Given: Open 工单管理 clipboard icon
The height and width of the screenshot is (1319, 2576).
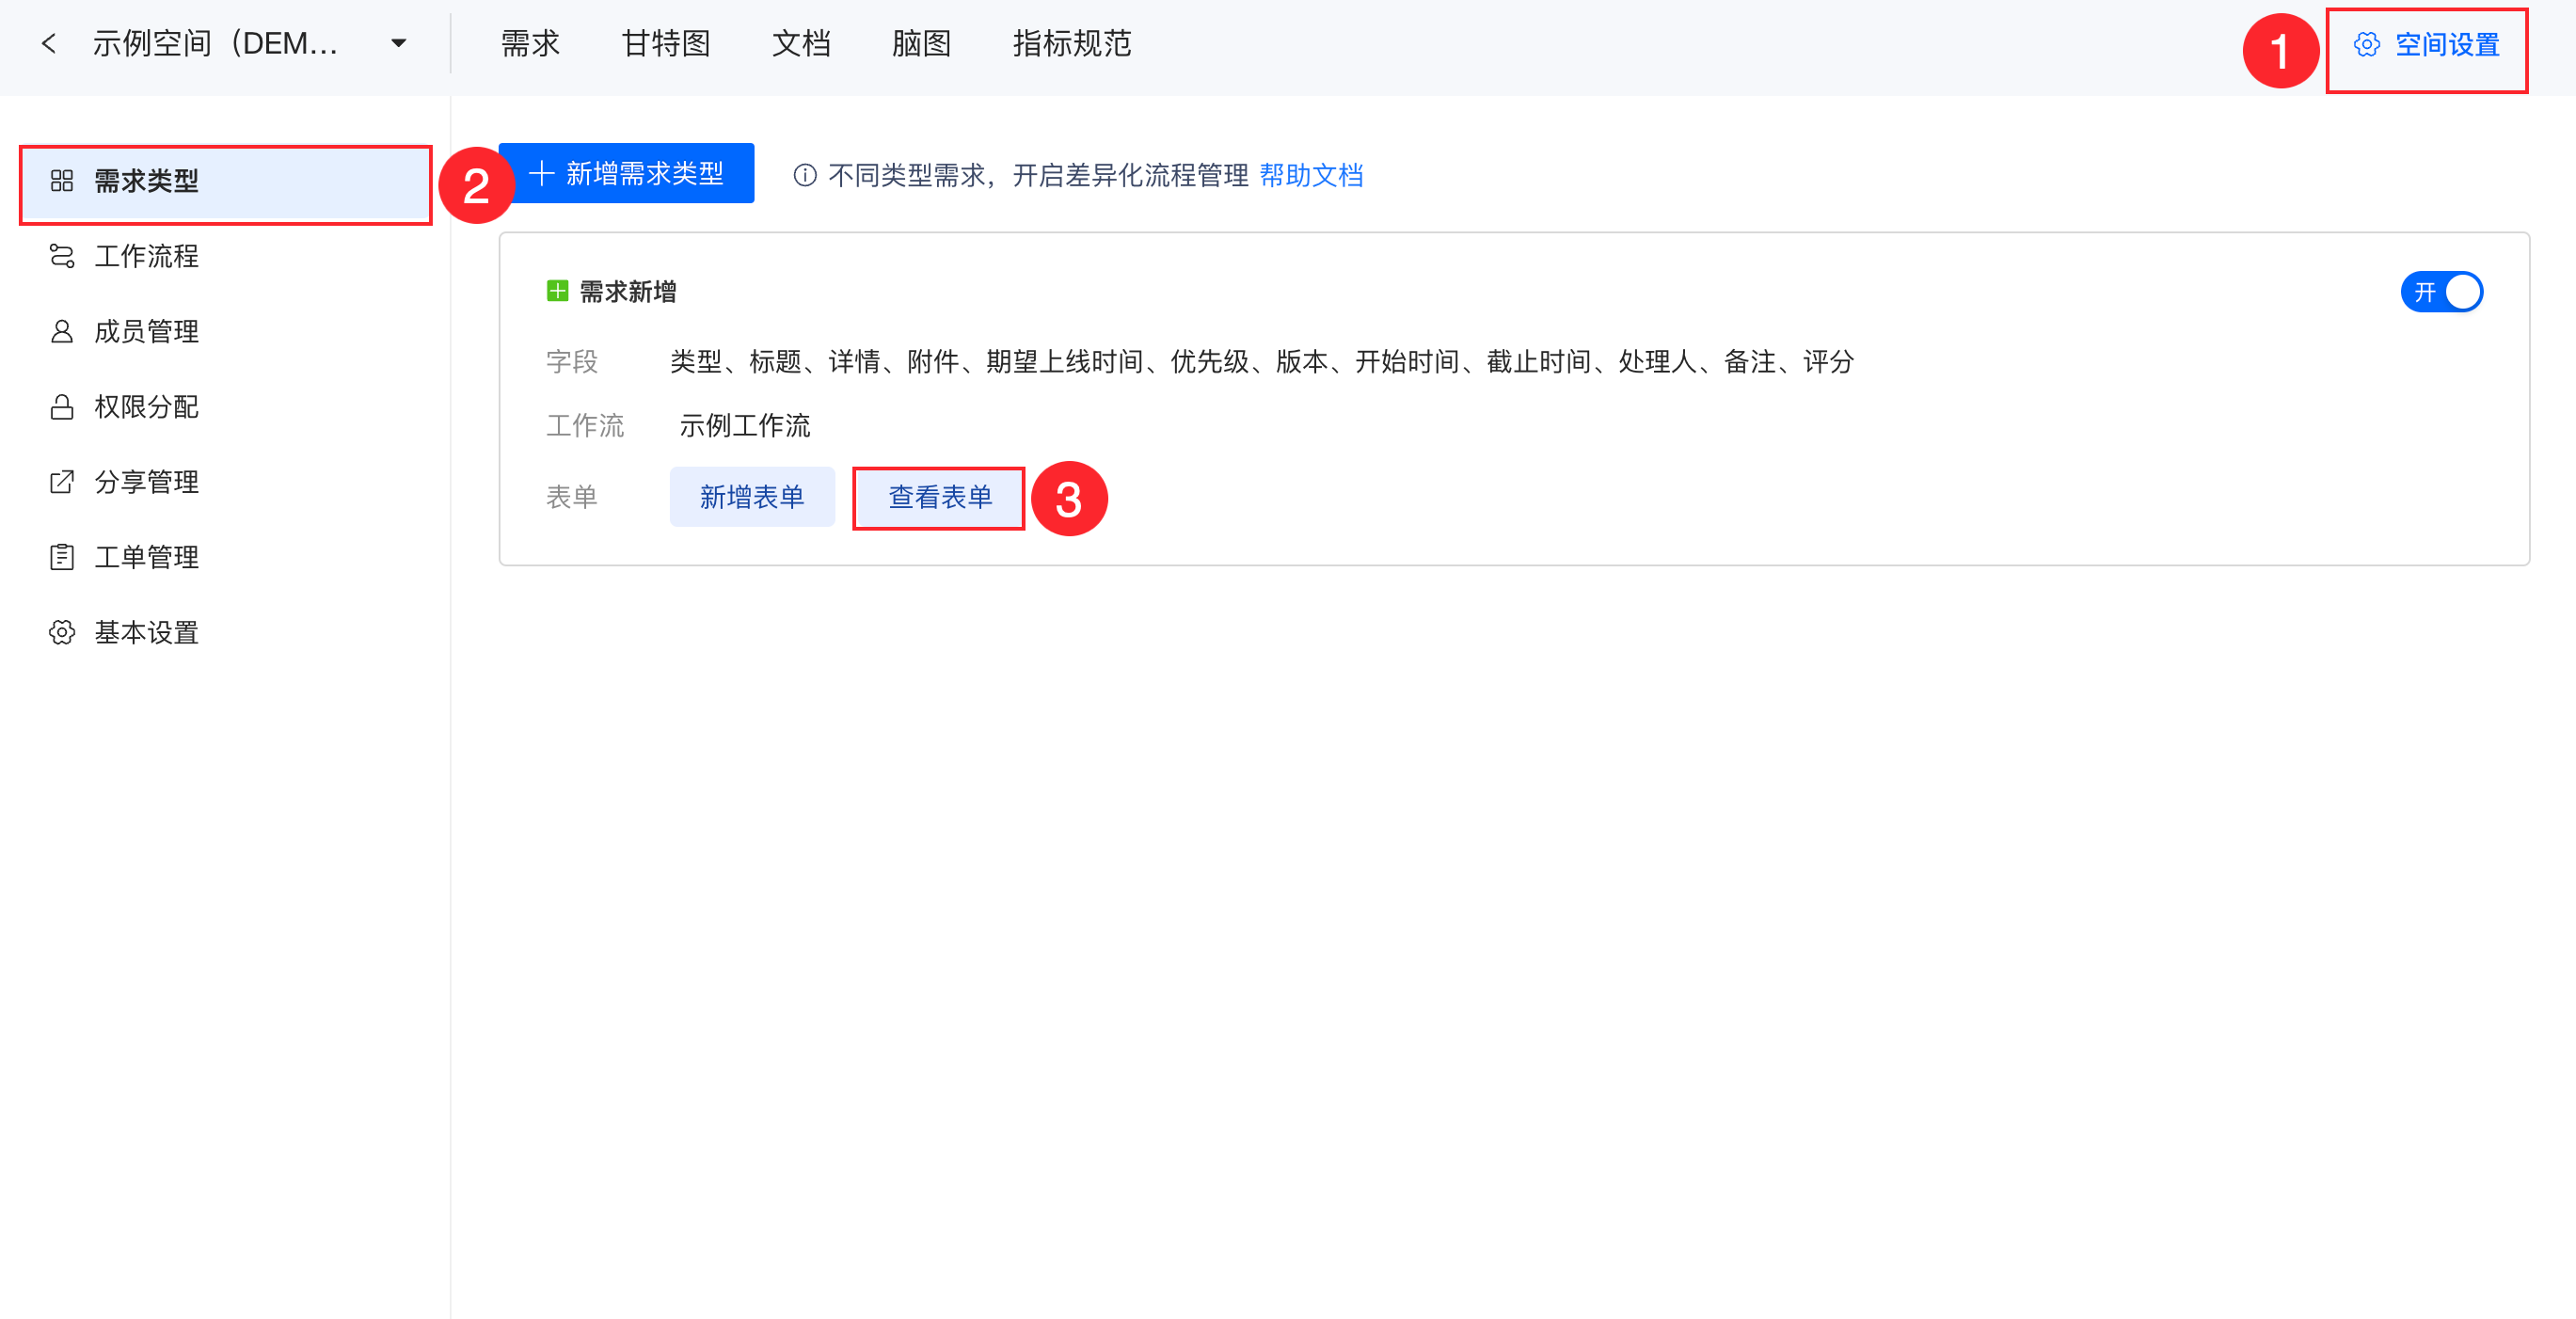Looking at the screenshot, I should 62,557.
